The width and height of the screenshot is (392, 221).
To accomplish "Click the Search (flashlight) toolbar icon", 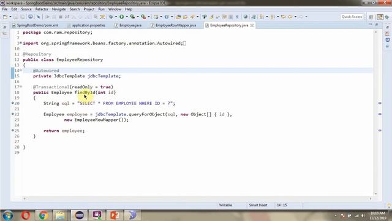I will coord(192,17).
